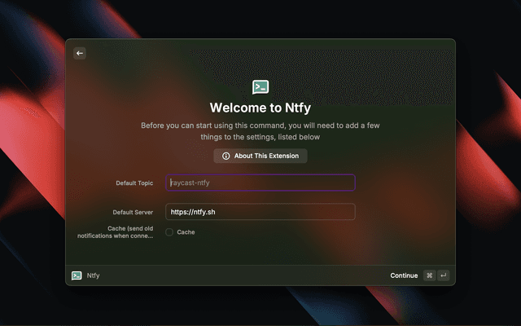Click the Command key icon beside Continue
The width and height of the screenshot is (521, 326).
pyautogui.click(x=429, y=275)
